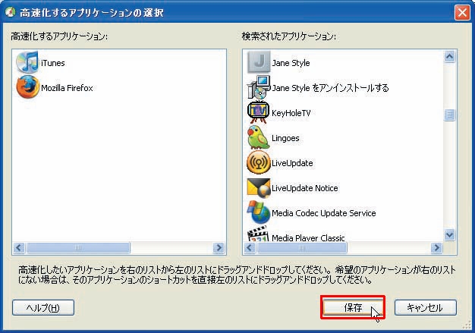
Task: Select the Mozilla Firefox label text
Action: (67, 88)
